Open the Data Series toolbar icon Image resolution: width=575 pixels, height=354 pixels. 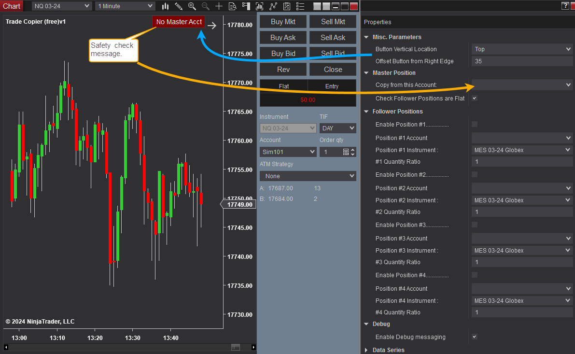pyautogui.click(x=259, y=6)
